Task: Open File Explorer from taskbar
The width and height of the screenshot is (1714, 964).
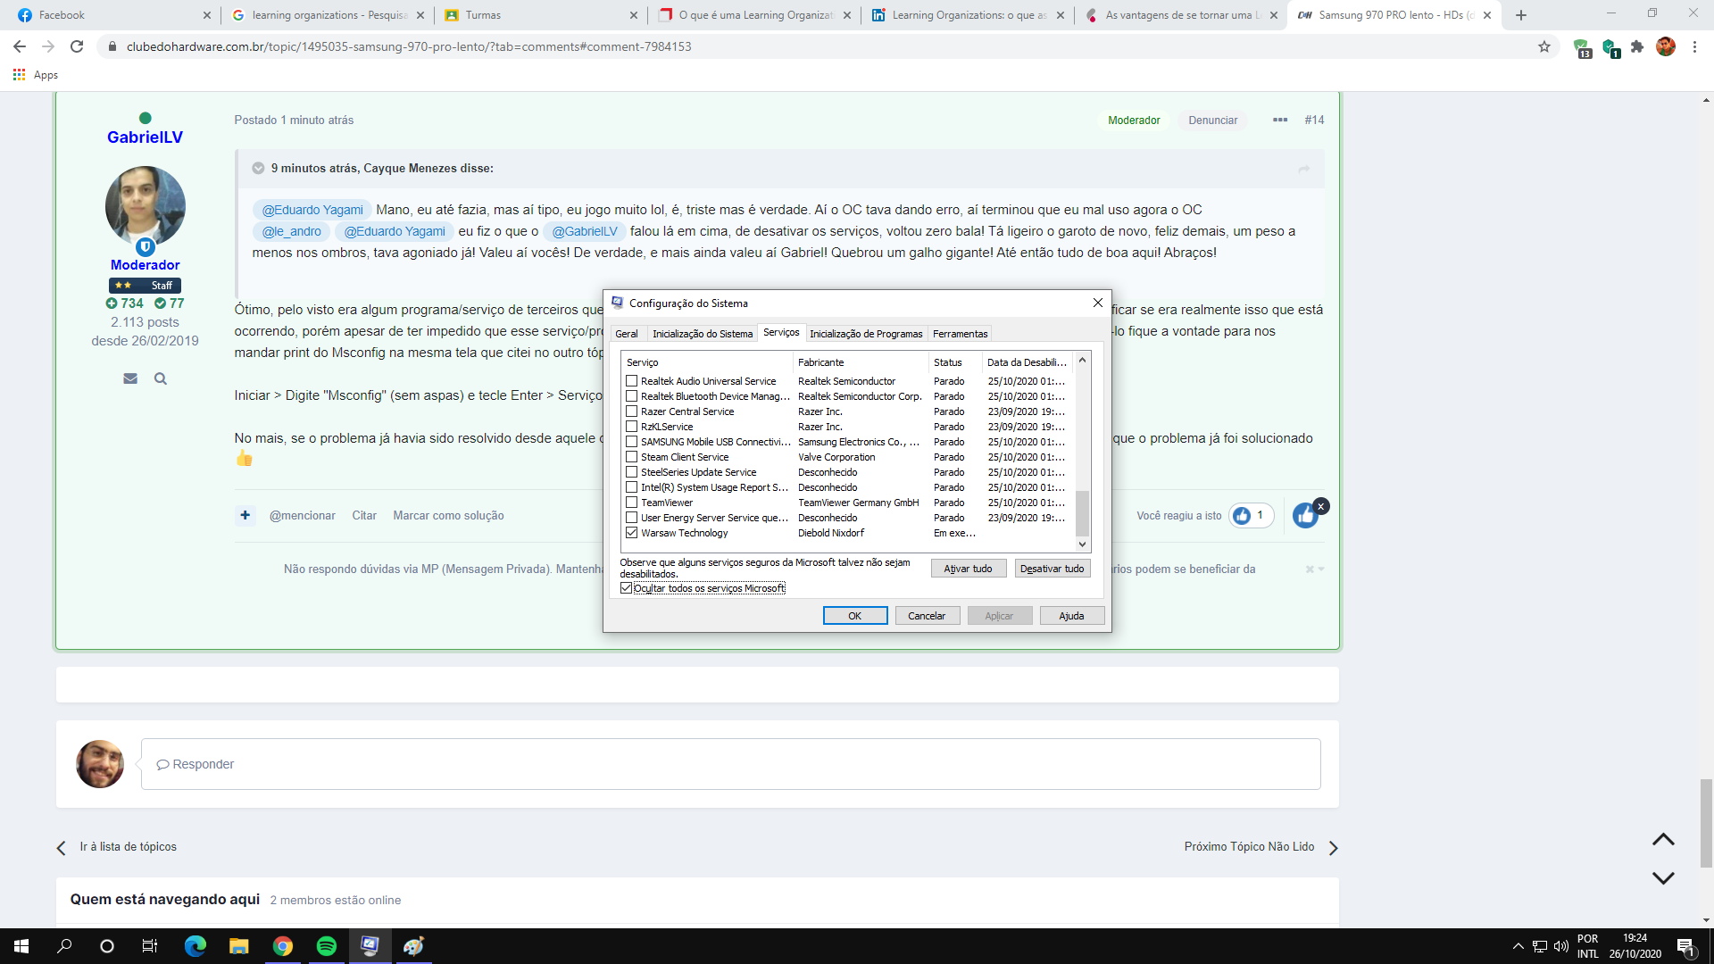Action: tap(238, 946)
